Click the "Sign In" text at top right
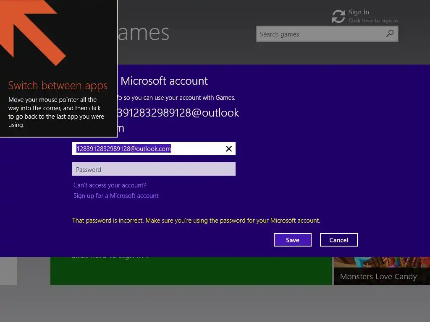 359,12
